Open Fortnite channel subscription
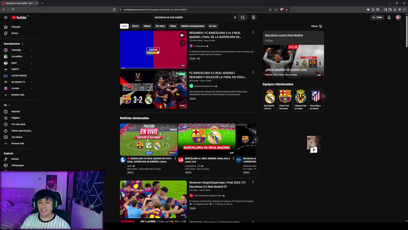This screenshot has width=408, height=230. point(15,88)
